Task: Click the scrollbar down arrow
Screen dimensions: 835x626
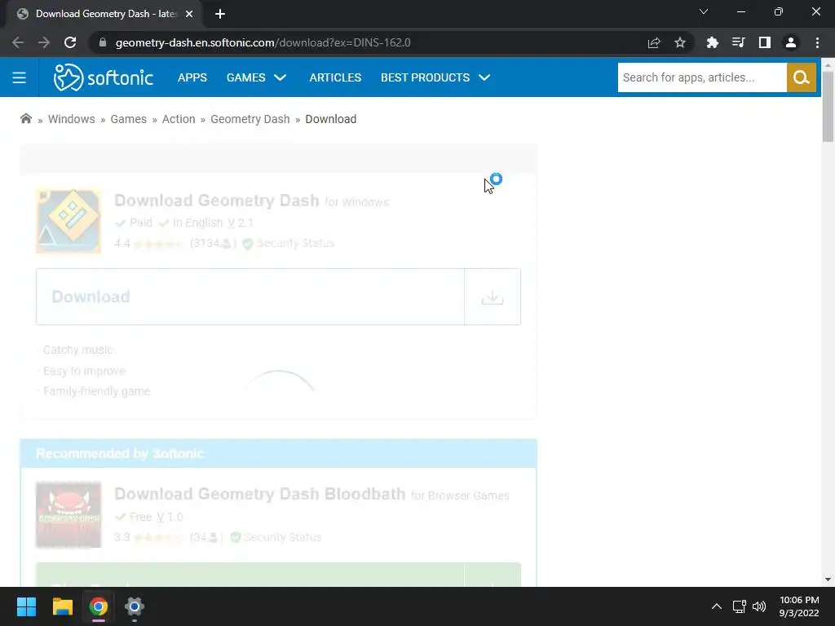Action: (x=828, y=580)
